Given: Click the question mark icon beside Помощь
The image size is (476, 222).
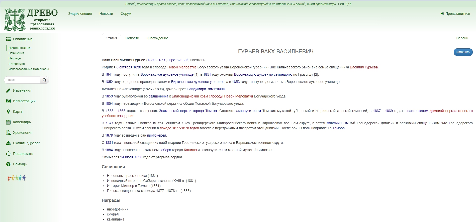Looking at the screenshot, I should (x=8, y=164).
